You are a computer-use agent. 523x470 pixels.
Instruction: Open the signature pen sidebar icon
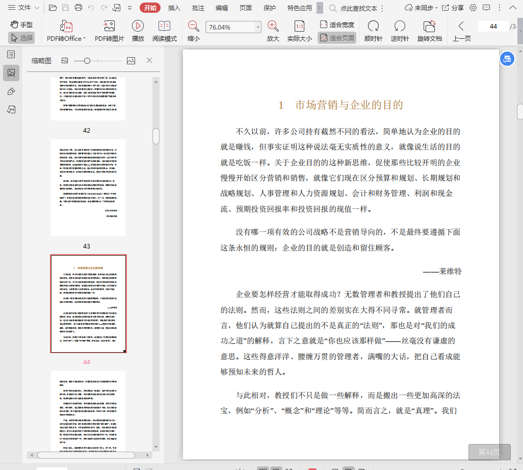pos(11,91)
